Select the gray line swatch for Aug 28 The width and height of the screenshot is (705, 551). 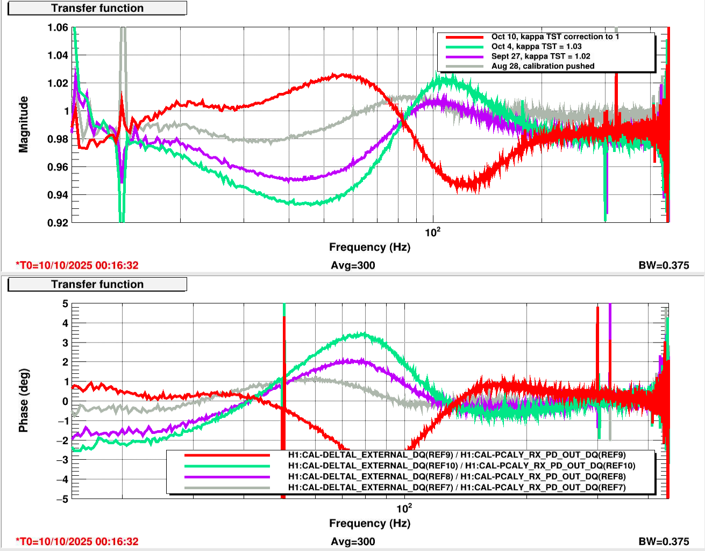click(x=464, y=66)
